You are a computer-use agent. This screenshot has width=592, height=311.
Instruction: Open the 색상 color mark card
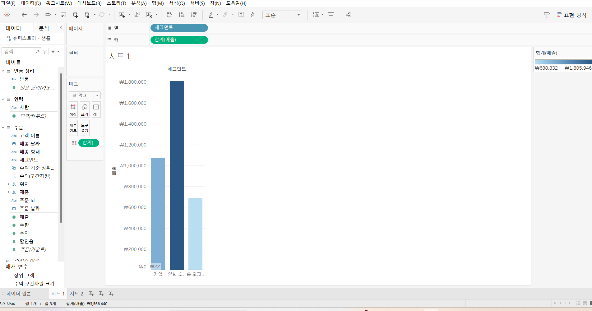click(73, 110)
